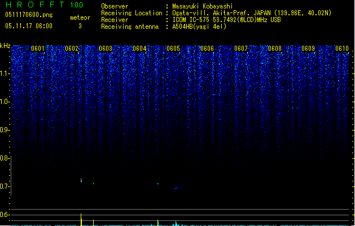This screenshot has width=355, height=226.
Task: Click the 0602 time marker
Action: pos(72,49)
